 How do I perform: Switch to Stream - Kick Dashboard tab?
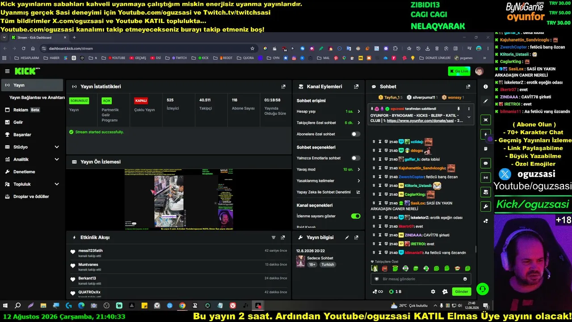(x=39, y=38)
